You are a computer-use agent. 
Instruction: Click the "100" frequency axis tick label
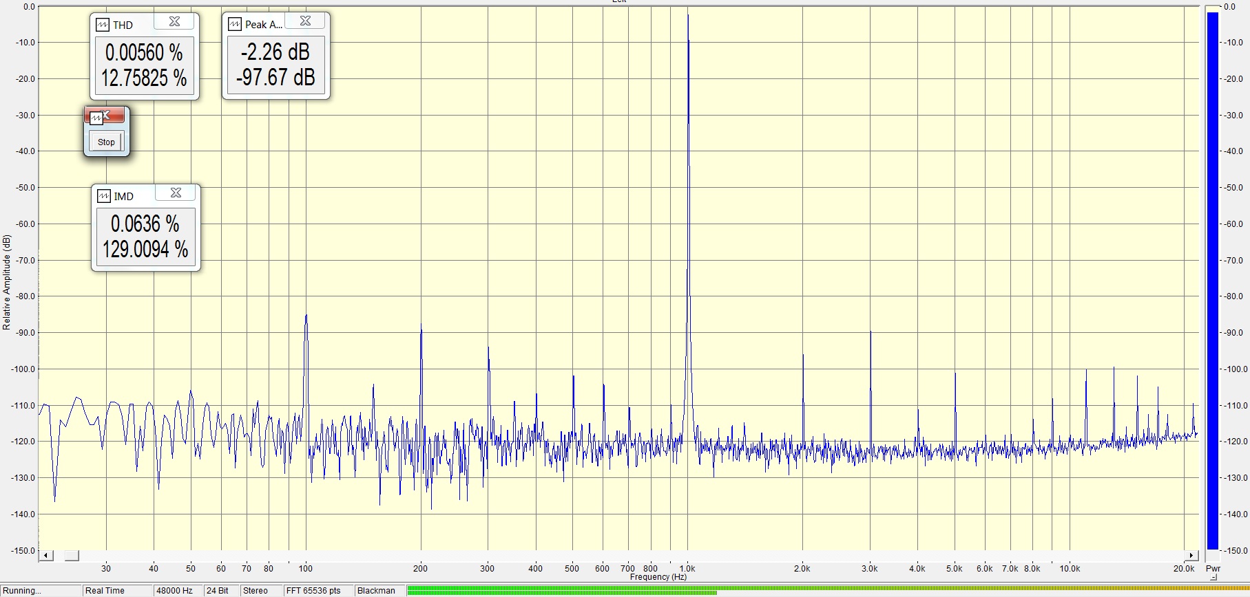(x=306, y=569)
